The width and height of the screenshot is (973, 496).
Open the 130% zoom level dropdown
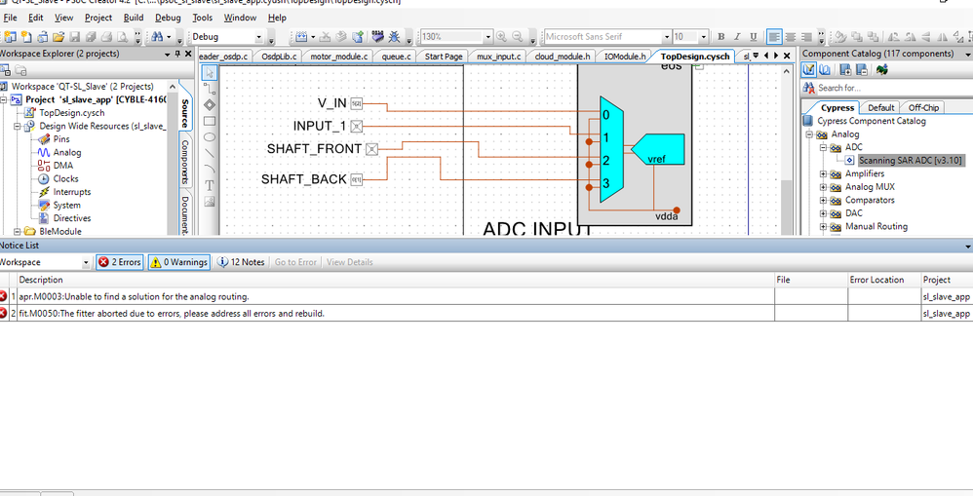click(x=487, y=37)
